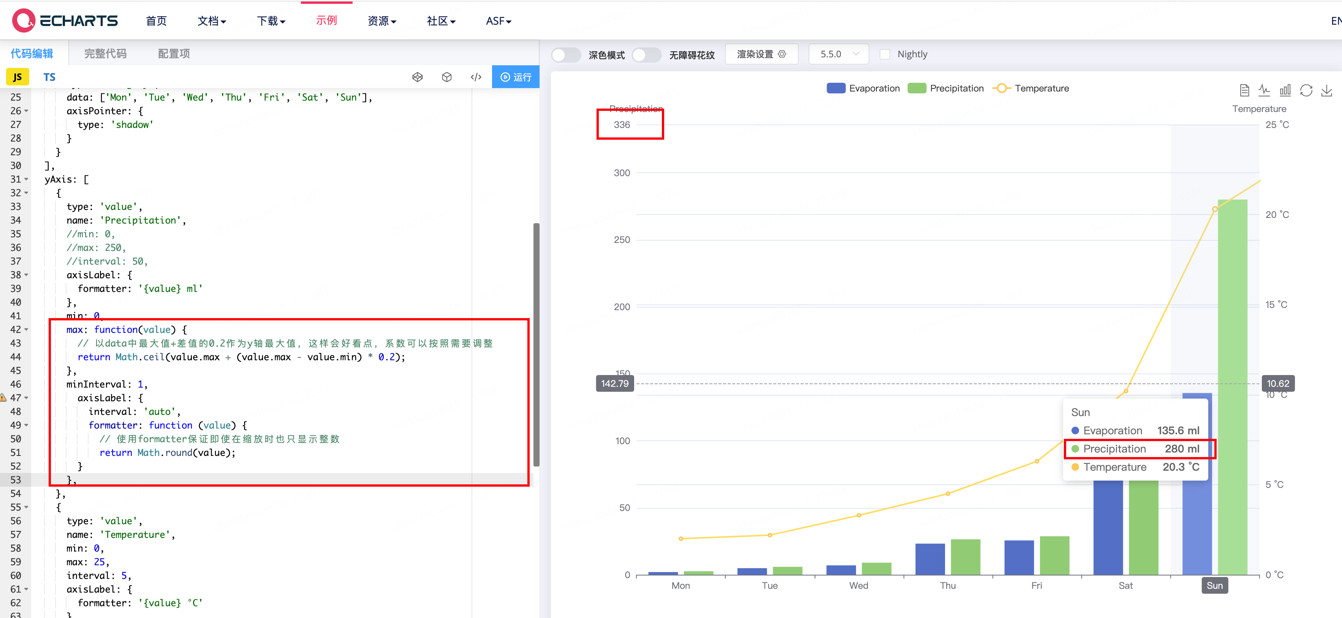Image resolution: width=1342 pixels, height=618 pixels.
Task: Switch to 代码编辑 tab
Action: (32, 54)
